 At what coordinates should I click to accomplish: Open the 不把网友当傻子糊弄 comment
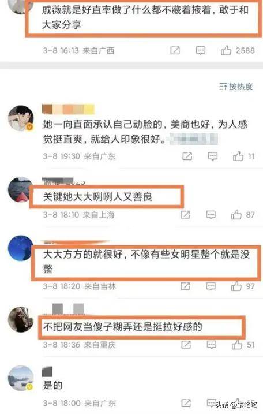[123, 327]
